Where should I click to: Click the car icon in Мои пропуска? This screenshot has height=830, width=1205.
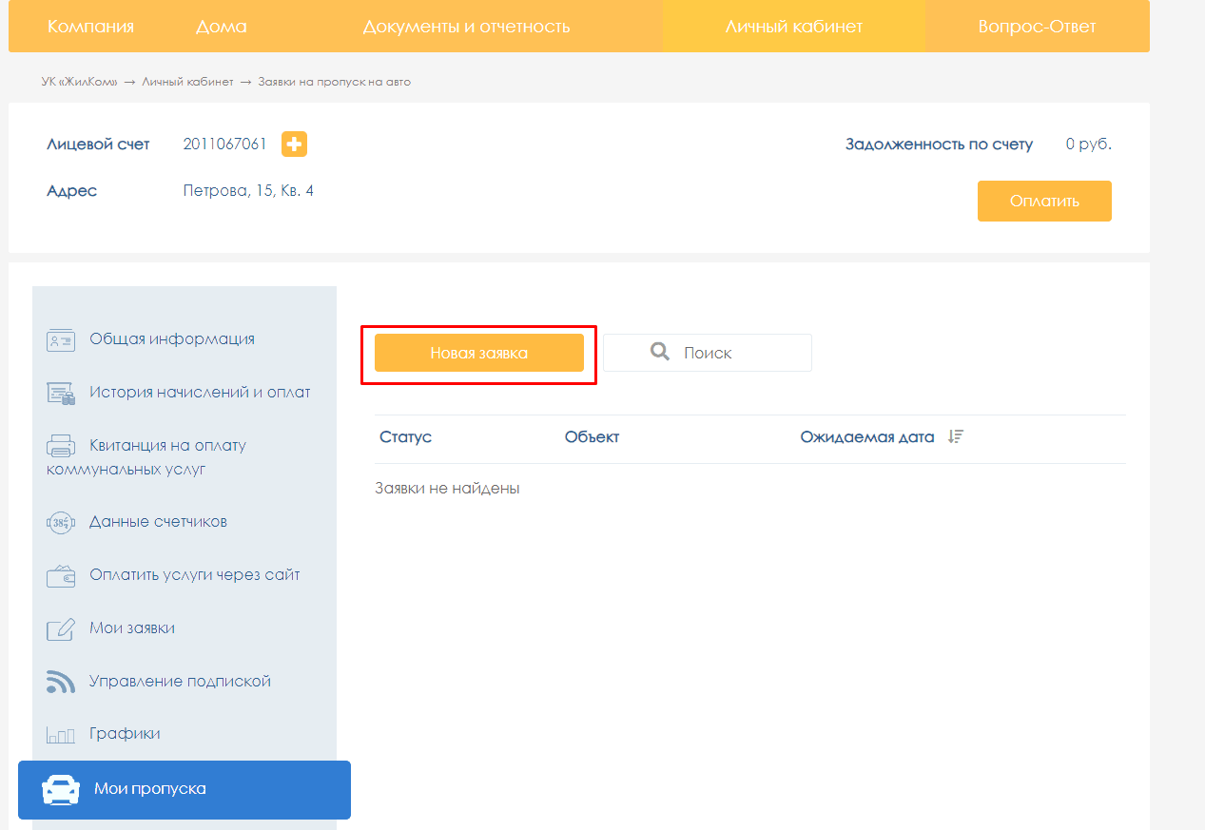[x=61, y=789]
